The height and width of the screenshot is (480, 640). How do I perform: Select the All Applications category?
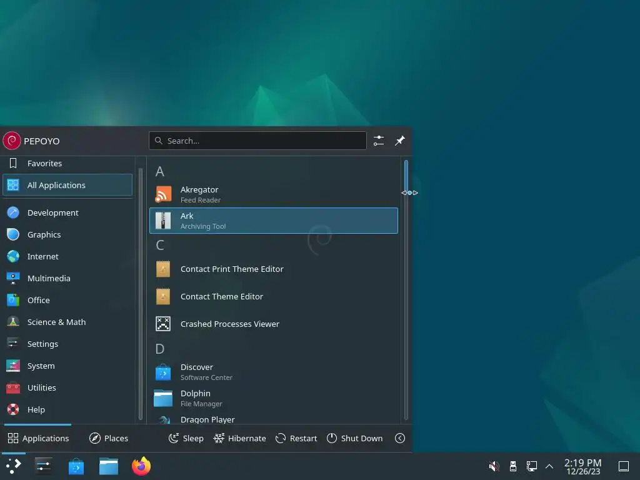click(67, 185)
